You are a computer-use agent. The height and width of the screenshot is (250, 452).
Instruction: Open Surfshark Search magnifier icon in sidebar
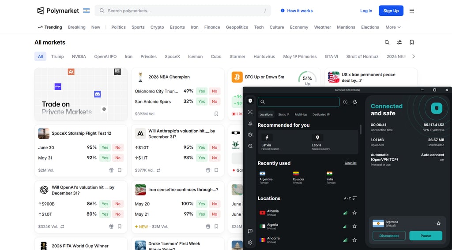(250, 146)
